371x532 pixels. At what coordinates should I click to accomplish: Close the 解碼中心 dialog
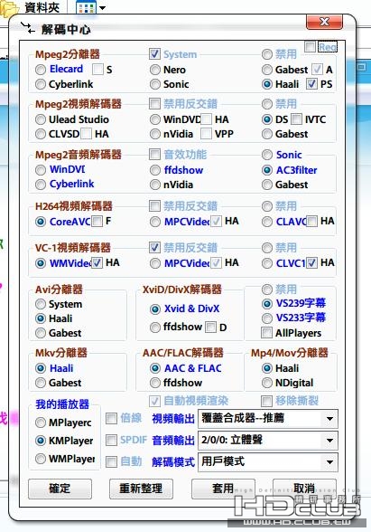coord(324,22)
